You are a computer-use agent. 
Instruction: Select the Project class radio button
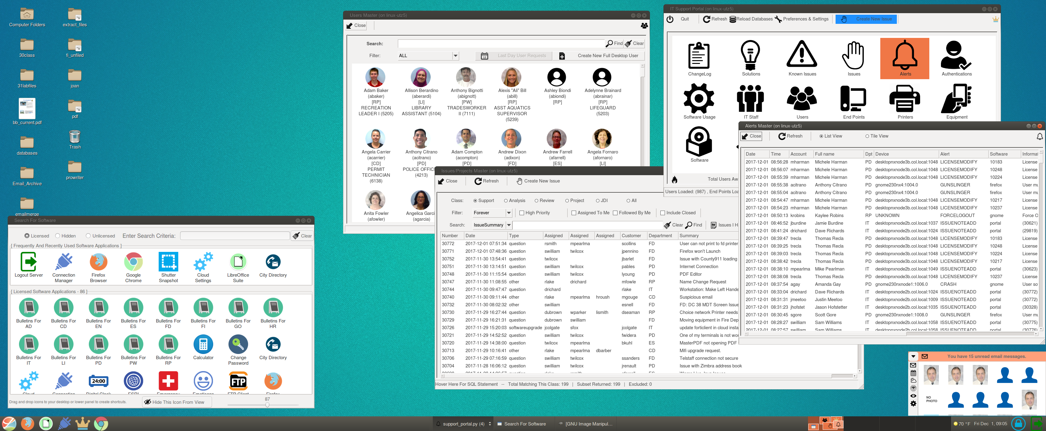click(x=575, y=201)
